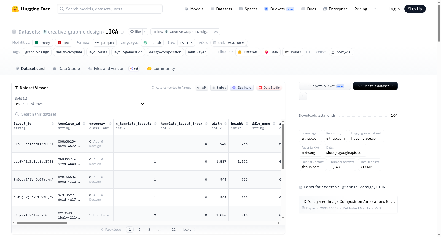Select the layout-generation tag
Viewport: 441px width, 237px height.
(x=128, y=52)
